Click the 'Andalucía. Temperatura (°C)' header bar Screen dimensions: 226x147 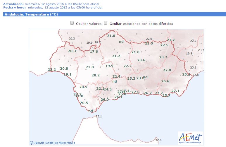pyautogui.click(x=113, y=14)
